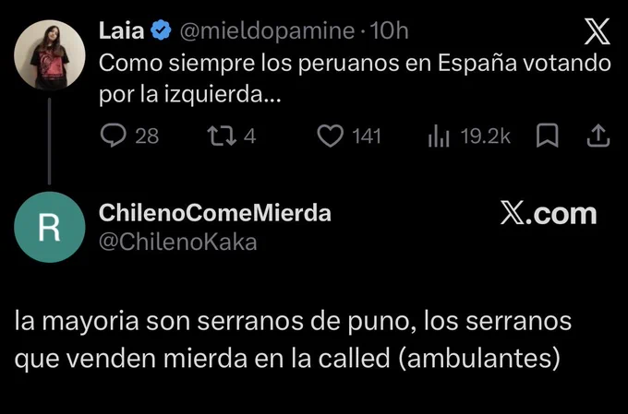Click Laia's blue verified badge
The width and height of the screenshot is (628, 414).
(161, 30)
